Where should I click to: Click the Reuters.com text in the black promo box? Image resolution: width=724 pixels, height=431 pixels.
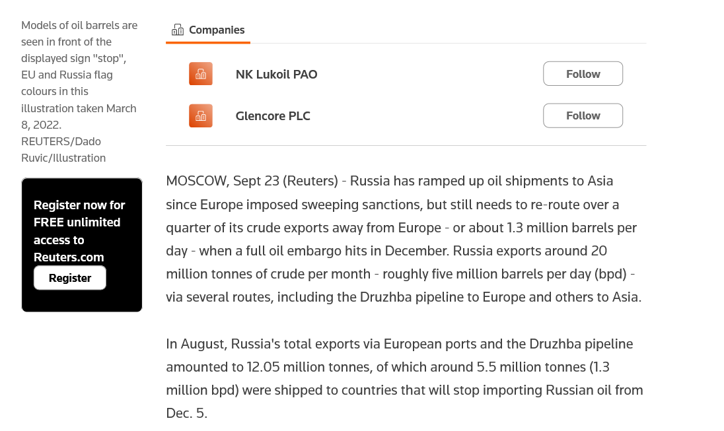pyautogui.click(x=69, y=257)
